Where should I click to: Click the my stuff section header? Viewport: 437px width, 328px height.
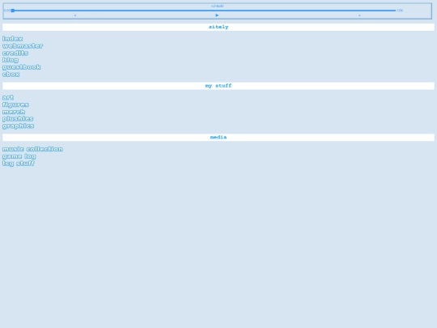click(x=218, y=86)
